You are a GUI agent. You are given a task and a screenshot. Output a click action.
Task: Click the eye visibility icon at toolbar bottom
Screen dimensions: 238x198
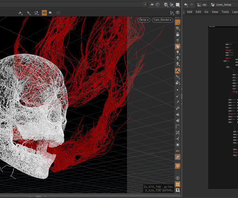(x=178, y=190)
